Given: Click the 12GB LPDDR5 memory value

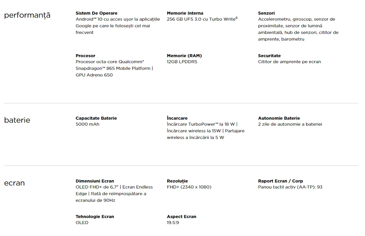Looking at the screenshot, I should coord(182,62).
